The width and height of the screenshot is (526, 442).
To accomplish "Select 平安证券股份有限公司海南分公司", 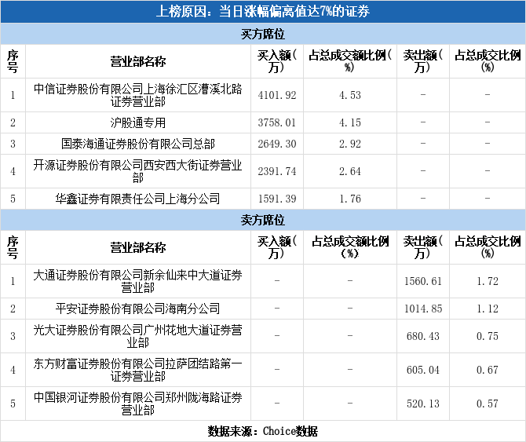I will tap(138, 309).
